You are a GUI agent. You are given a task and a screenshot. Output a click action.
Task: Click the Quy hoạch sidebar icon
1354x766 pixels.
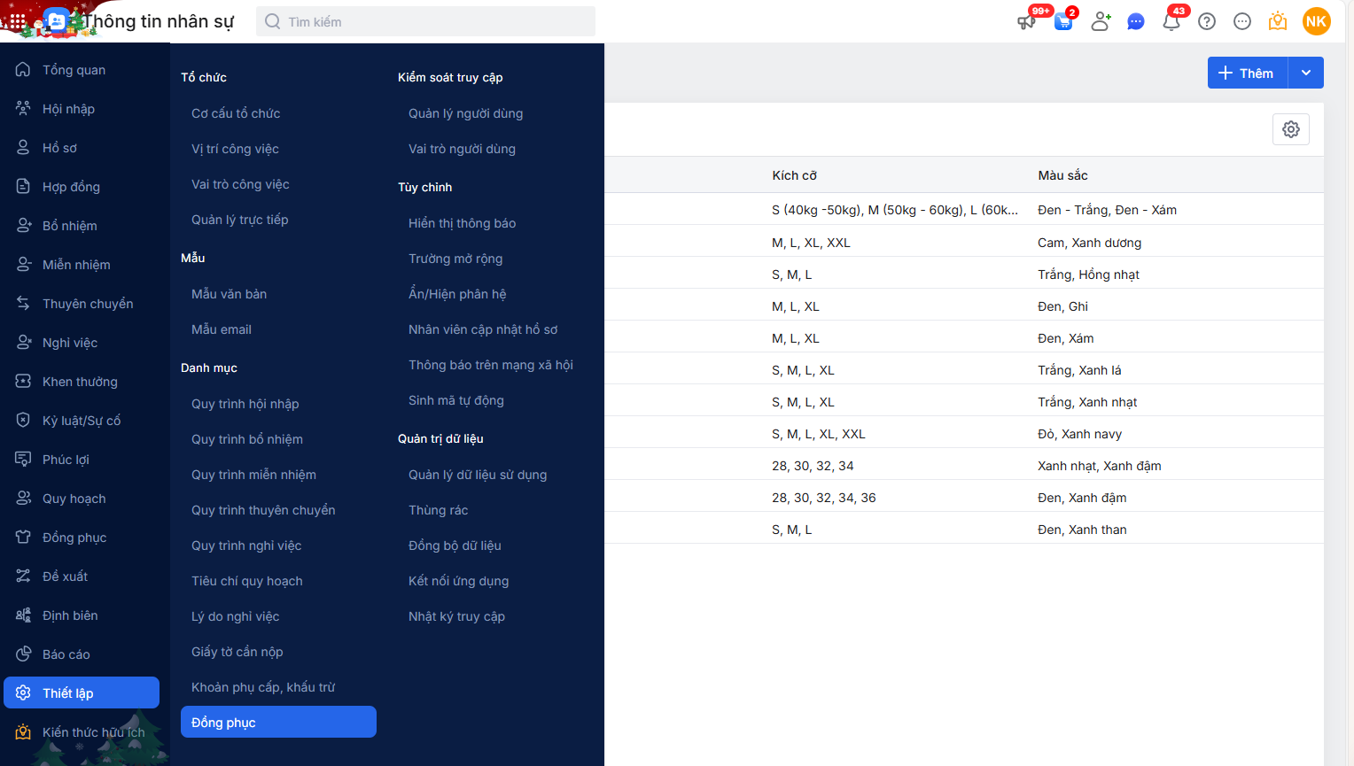24,498
